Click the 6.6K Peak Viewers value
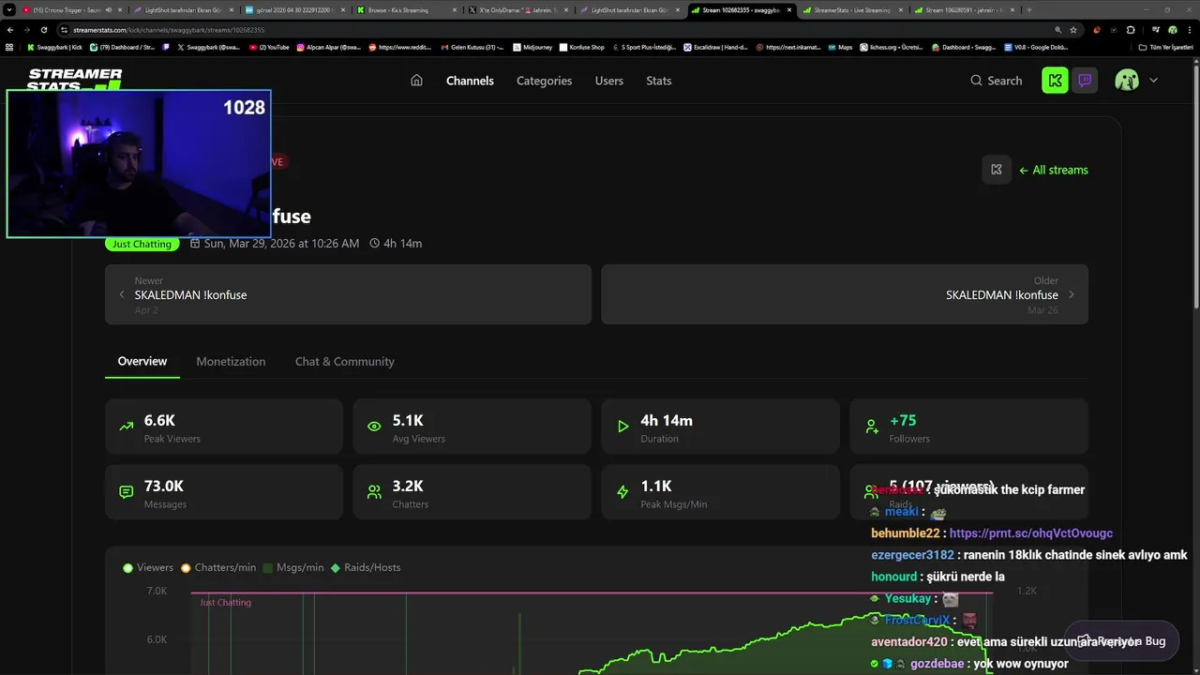Viewport: 1200px width, 675px height. click(159, 420)
